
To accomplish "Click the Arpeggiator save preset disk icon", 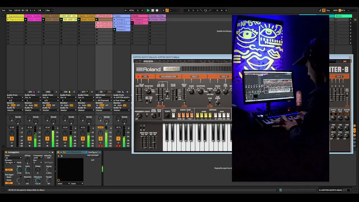I will tap(52, 152).
